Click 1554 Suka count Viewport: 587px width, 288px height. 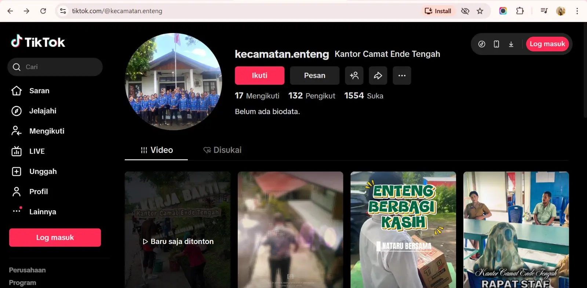click(x=364, y=96)
